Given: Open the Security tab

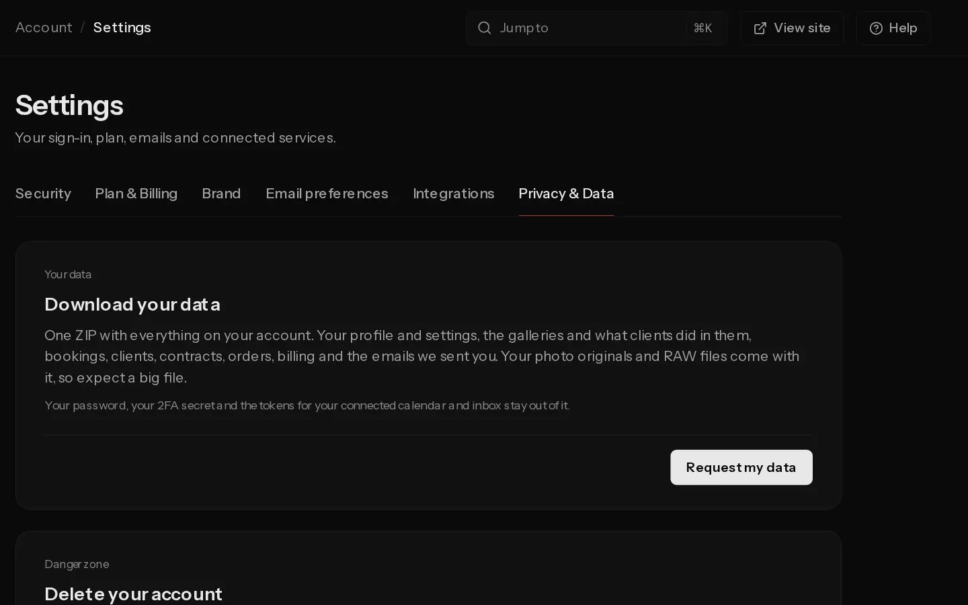Looking at the screenshot, I should coord(43,194).
